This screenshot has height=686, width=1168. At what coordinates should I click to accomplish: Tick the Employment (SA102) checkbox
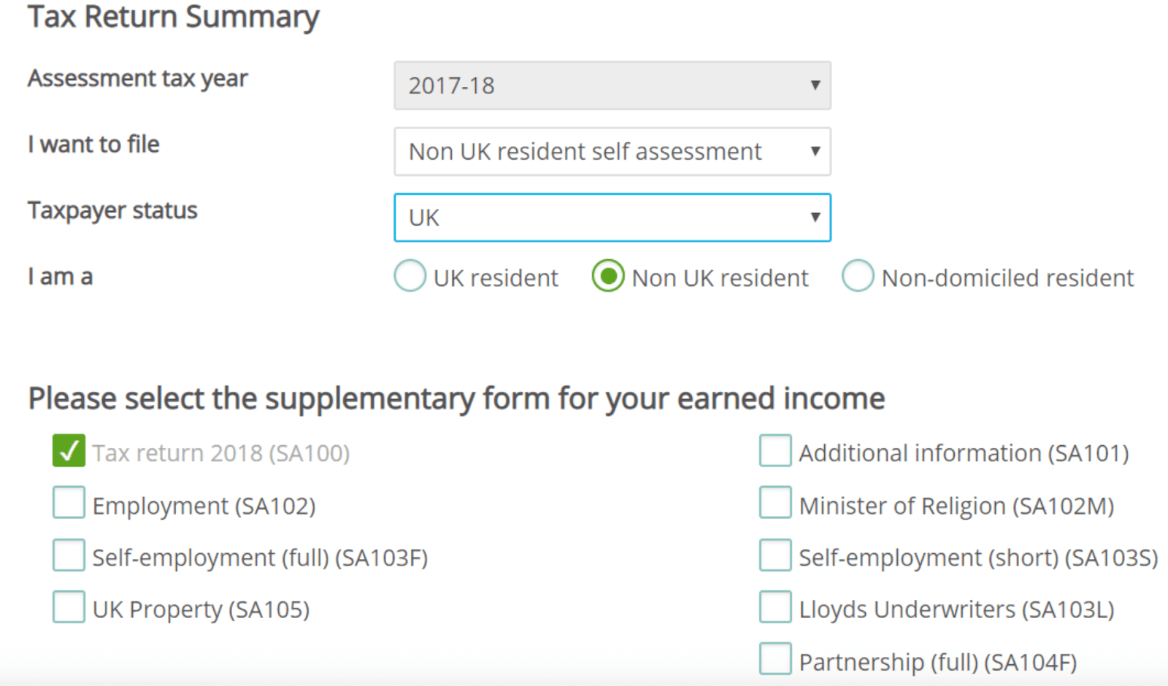69,504
